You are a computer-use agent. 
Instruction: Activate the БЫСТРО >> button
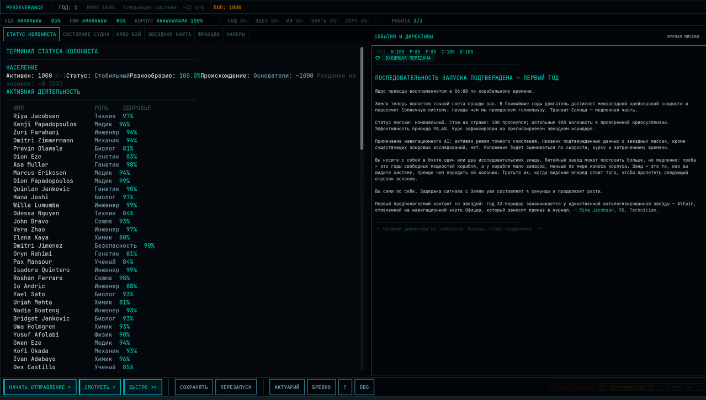pos(143,387)
